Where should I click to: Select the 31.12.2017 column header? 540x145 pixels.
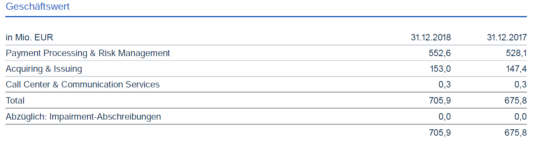tap(507, 37)
